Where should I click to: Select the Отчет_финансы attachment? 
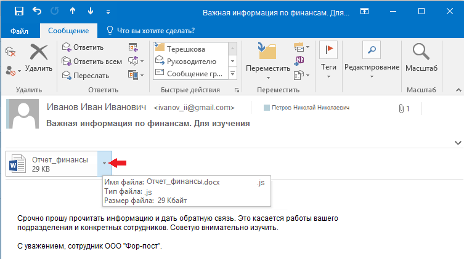52,164
